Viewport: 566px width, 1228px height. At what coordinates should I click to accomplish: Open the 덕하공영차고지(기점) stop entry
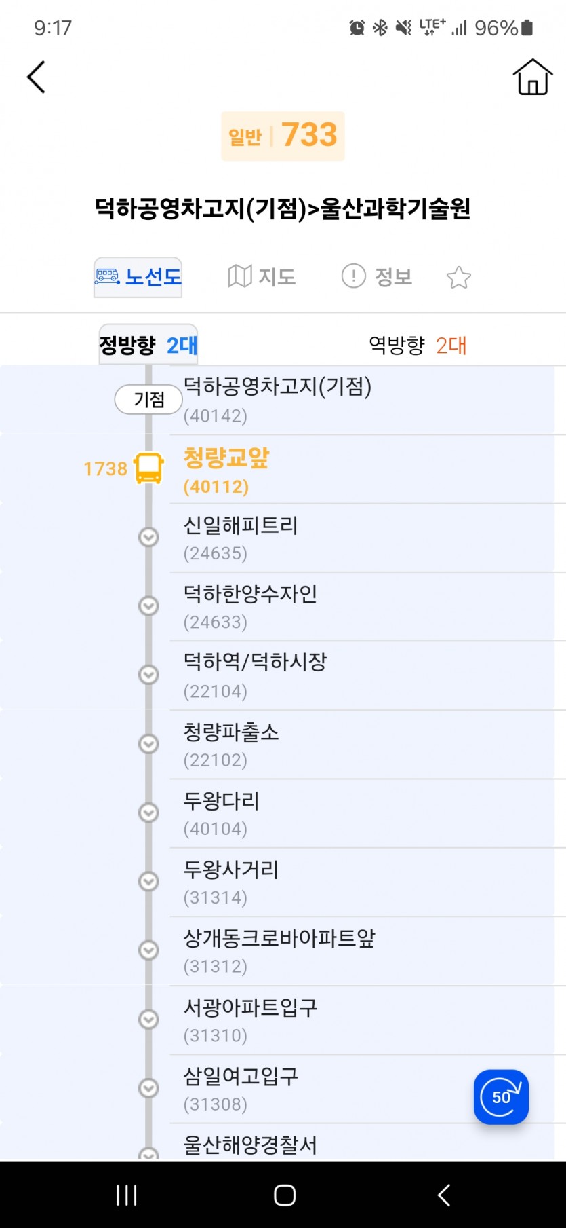pos(277,400)
